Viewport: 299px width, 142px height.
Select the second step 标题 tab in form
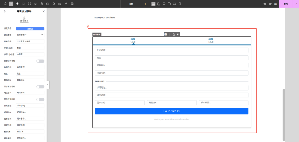[211, 40]
